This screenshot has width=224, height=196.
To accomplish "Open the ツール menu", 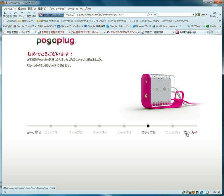I will pos(73,9).
